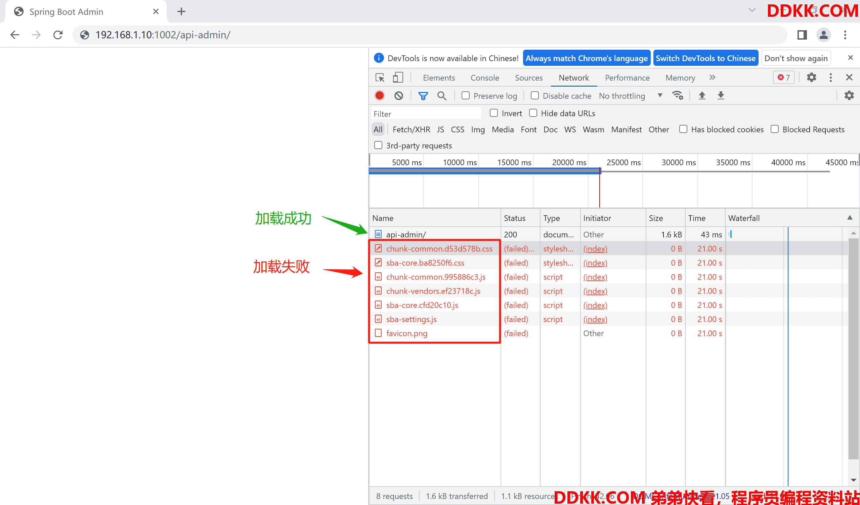Switch to the Sources tab

tap(529, 78)
